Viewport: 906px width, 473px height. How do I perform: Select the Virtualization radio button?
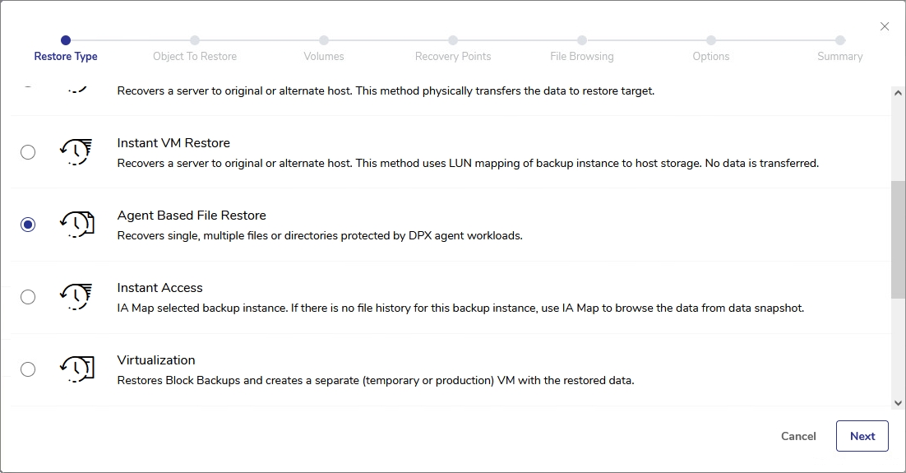[28, 369]
